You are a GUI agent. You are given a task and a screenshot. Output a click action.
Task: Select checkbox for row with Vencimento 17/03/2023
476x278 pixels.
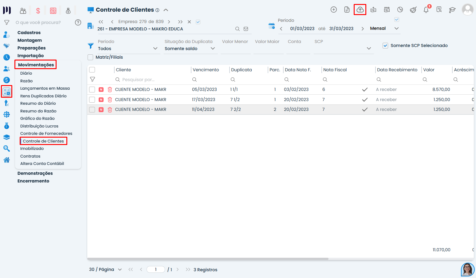92,100
